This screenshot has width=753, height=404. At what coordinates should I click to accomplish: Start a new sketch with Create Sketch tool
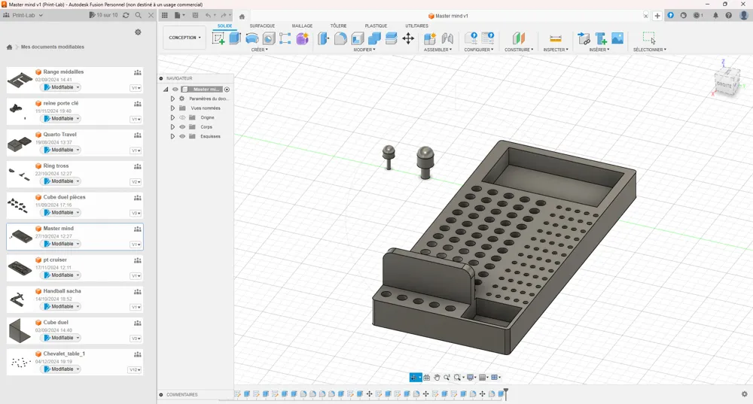point(218,38)
